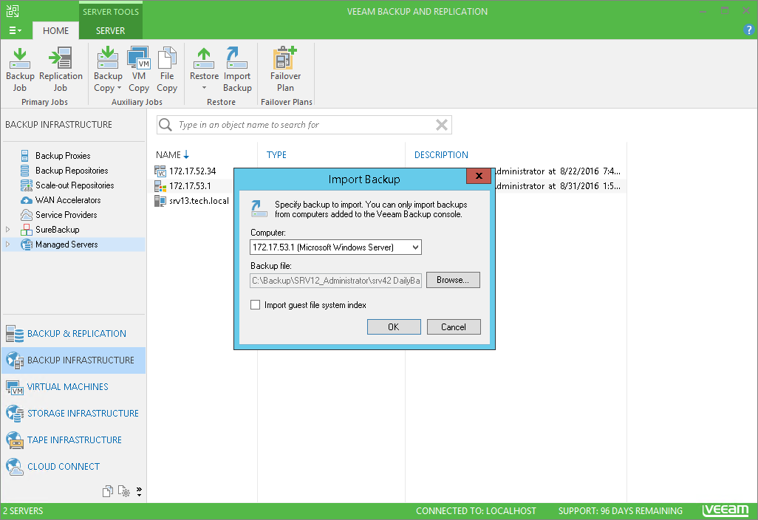This screenshot has width=758, height=520.
Task: Expand navigation pane overflow chevrons
Action: coord(139,491)
